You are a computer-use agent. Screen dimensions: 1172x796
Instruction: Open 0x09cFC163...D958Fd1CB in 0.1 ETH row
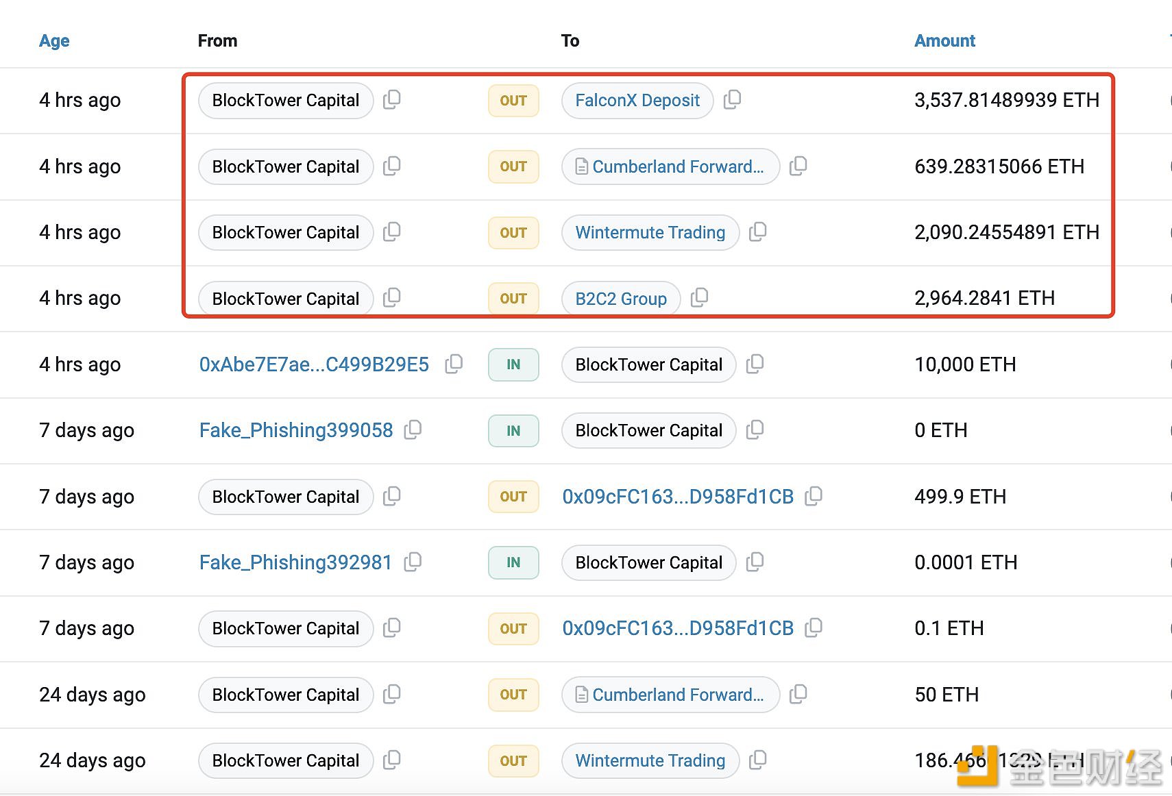point(678,628)
